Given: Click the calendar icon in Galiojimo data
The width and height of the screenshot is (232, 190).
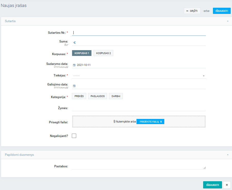Looking at the screenshot, I should (74, 86).
